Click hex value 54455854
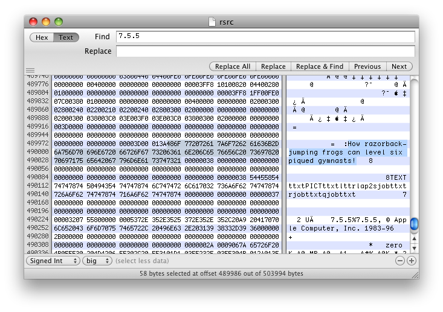The width and height of the screenshot is (443, 312). tap(264, 177)
